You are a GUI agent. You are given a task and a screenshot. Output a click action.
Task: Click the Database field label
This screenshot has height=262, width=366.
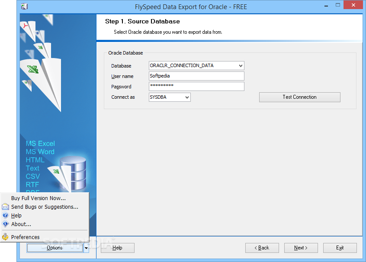[x=121, y=66]
